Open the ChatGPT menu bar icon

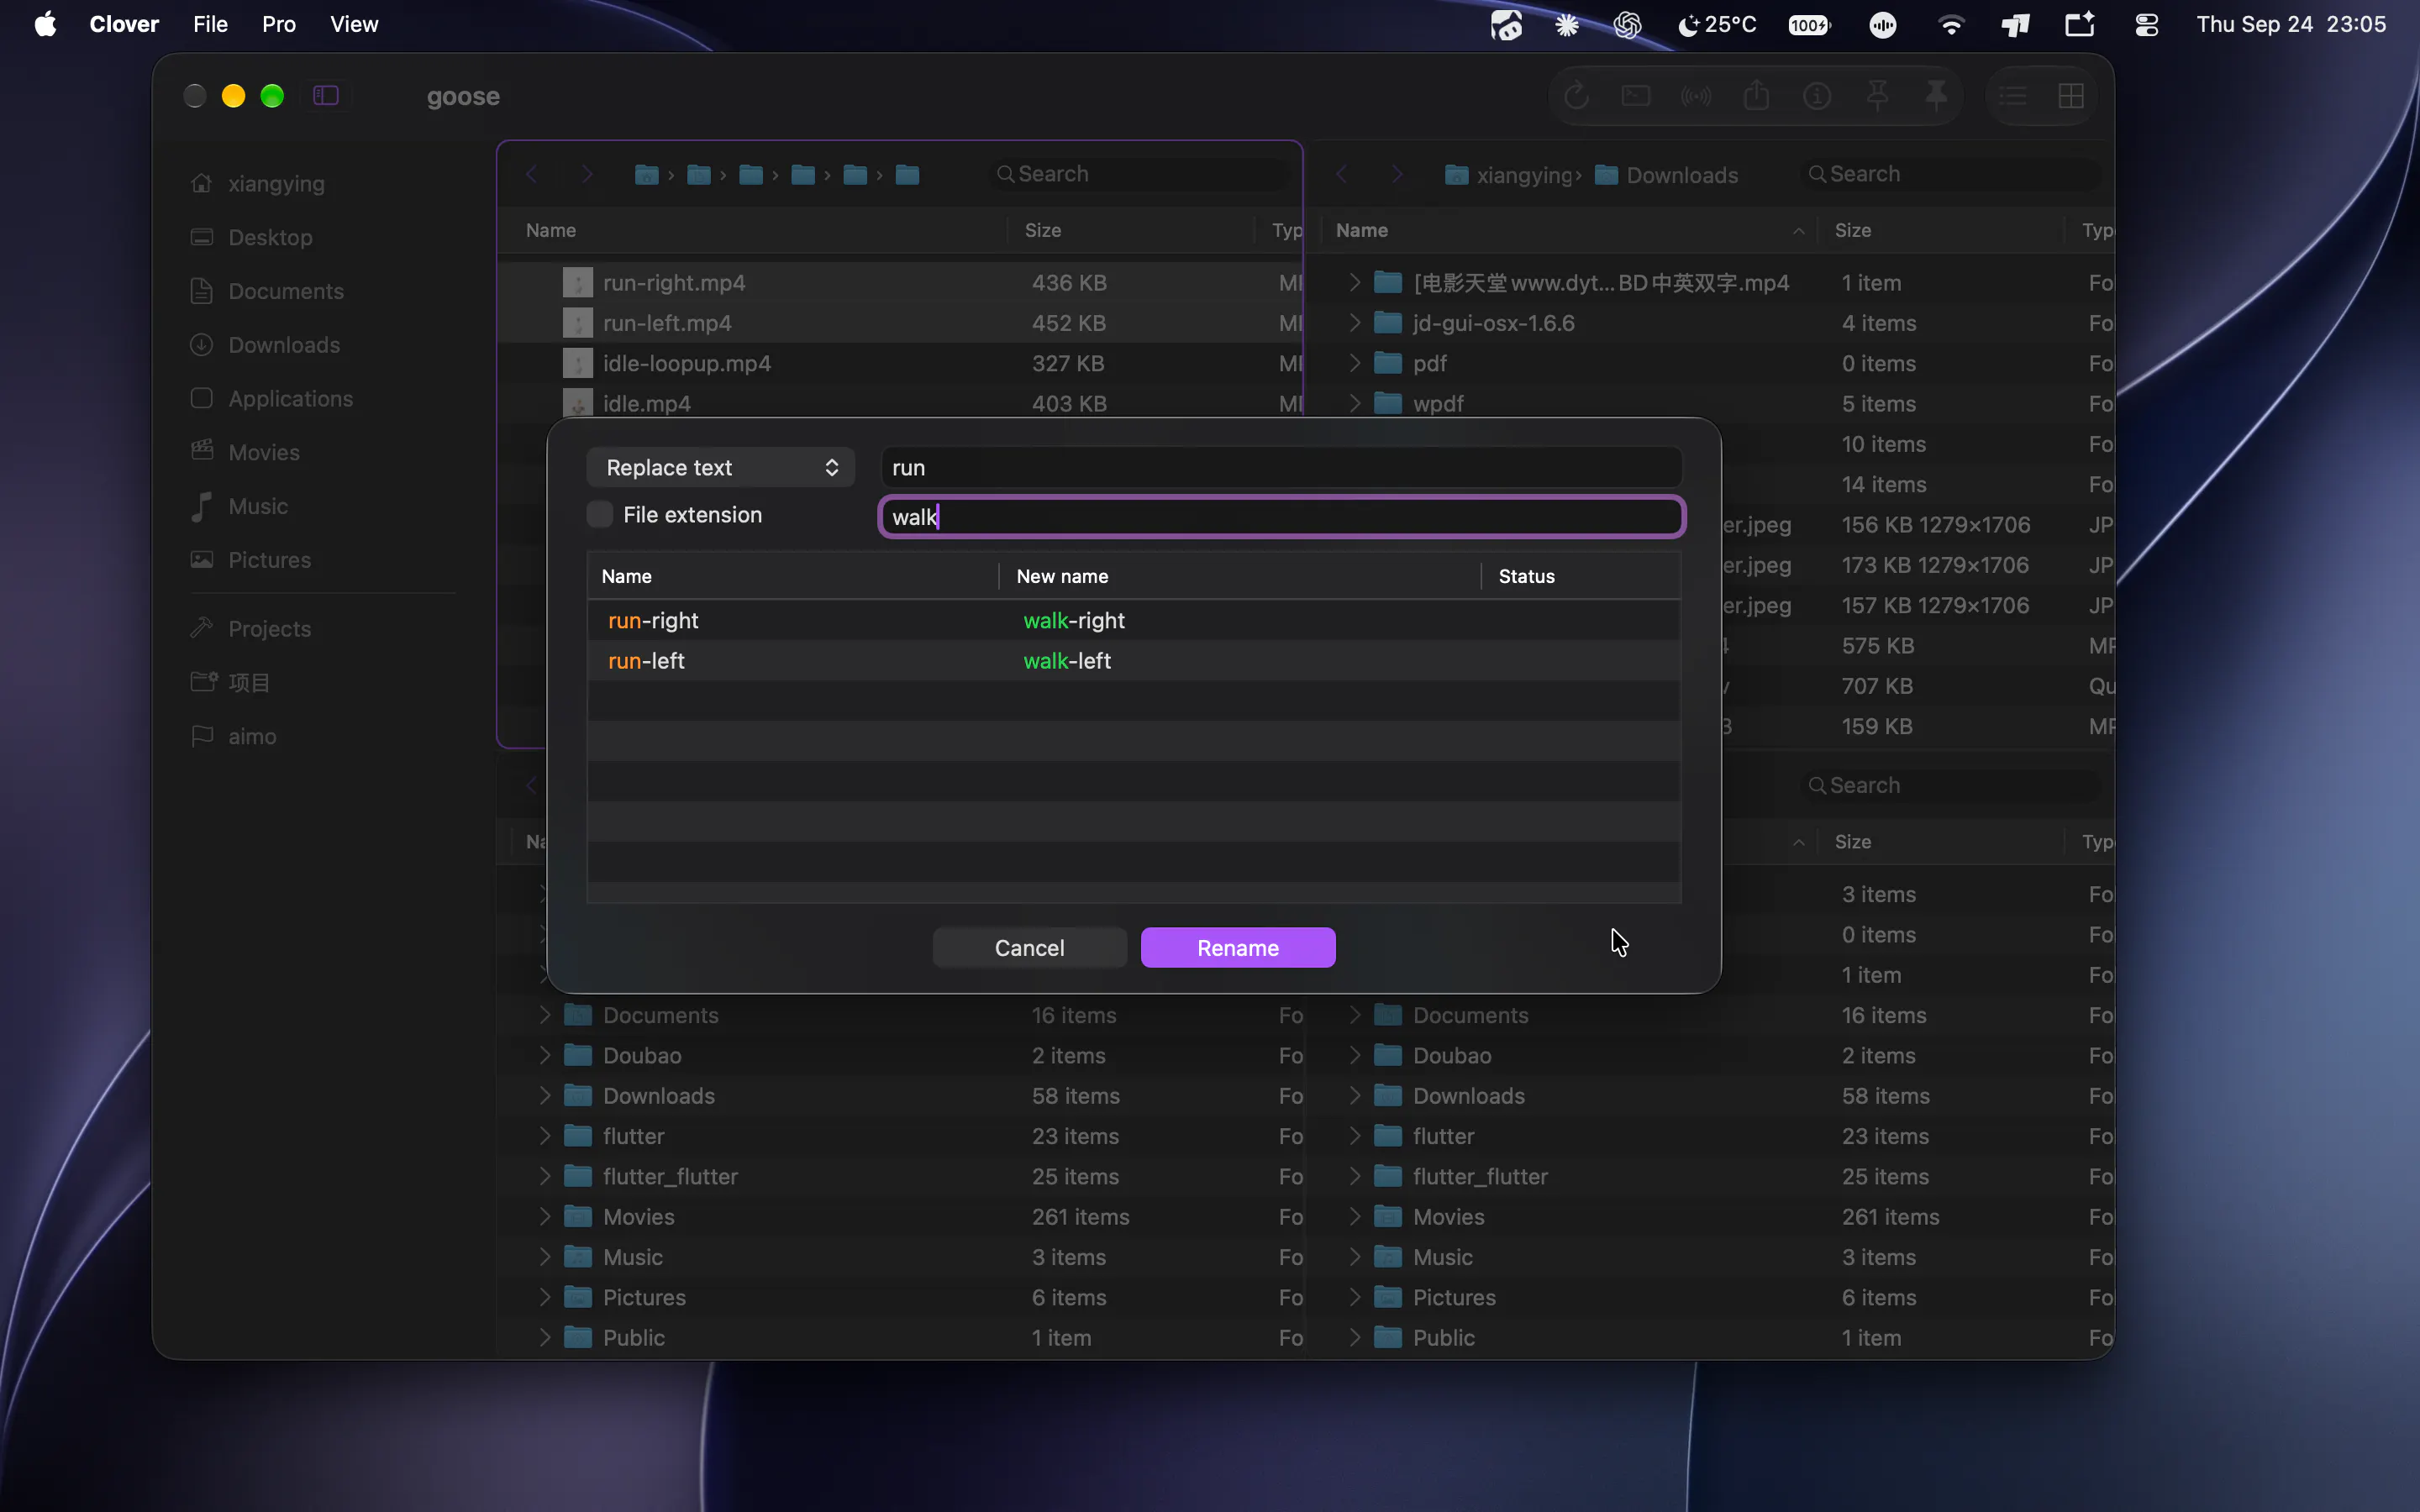click(1627, 25)
